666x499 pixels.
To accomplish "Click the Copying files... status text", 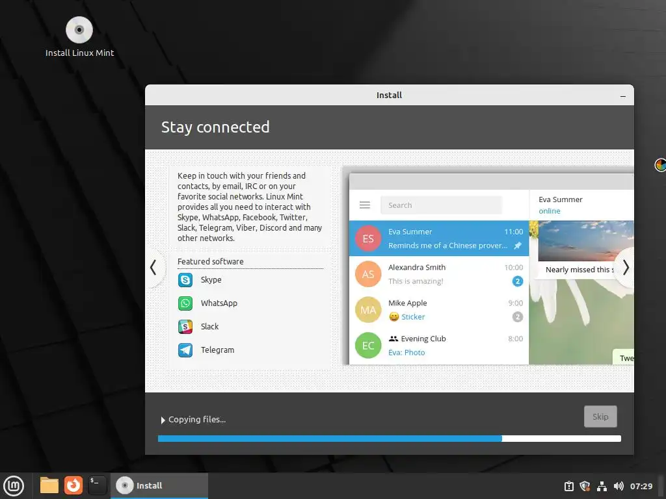I will tap(197, 420).
